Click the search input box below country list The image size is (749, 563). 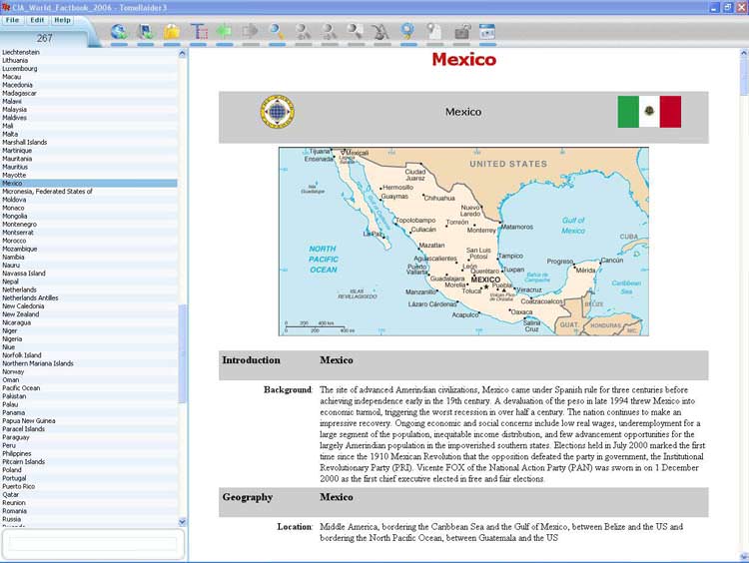[x=93, y=543]
